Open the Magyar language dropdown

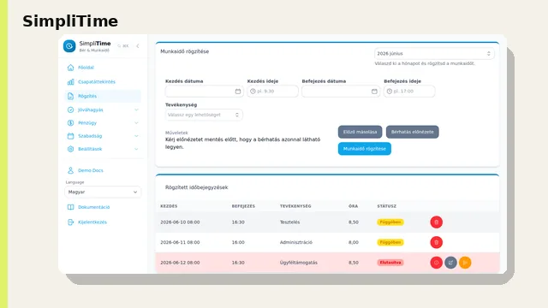tap(103, 192)
